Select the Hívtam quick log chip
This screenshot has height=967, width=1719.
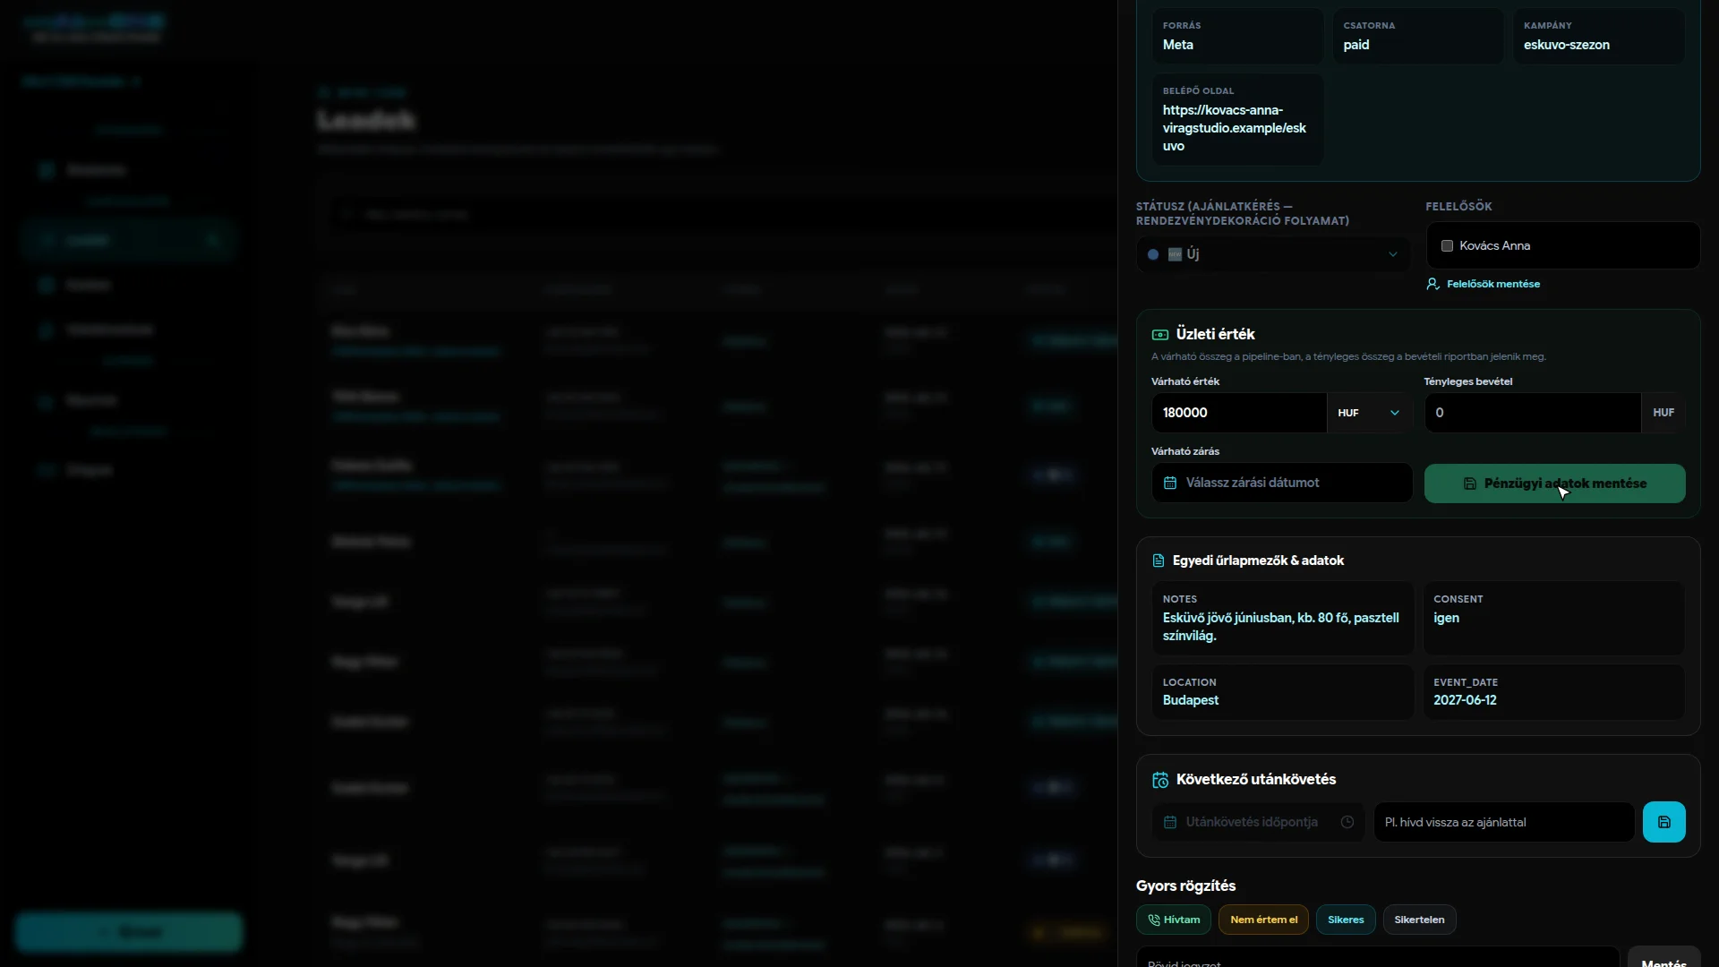coord(1174,920)
